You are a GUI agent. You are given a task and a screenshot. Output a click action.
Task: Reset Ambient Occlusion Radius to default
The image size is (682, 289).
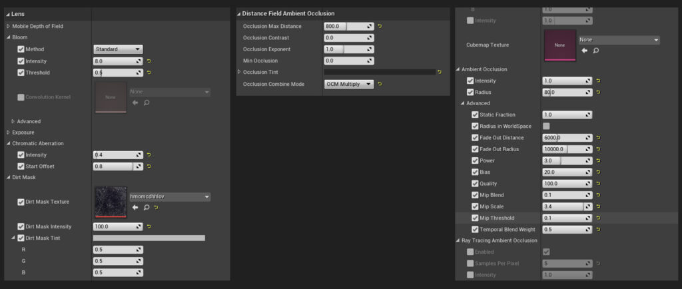(599, 92)
